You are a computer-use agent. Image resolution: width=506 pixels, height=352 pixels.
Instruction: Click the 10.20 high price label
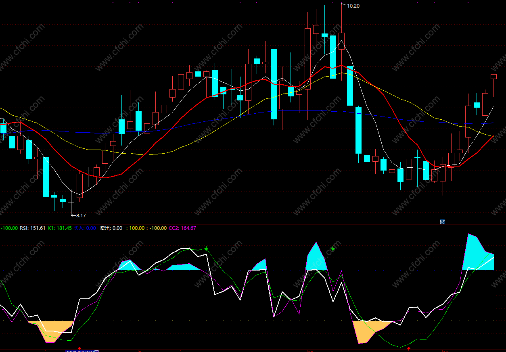353,6
